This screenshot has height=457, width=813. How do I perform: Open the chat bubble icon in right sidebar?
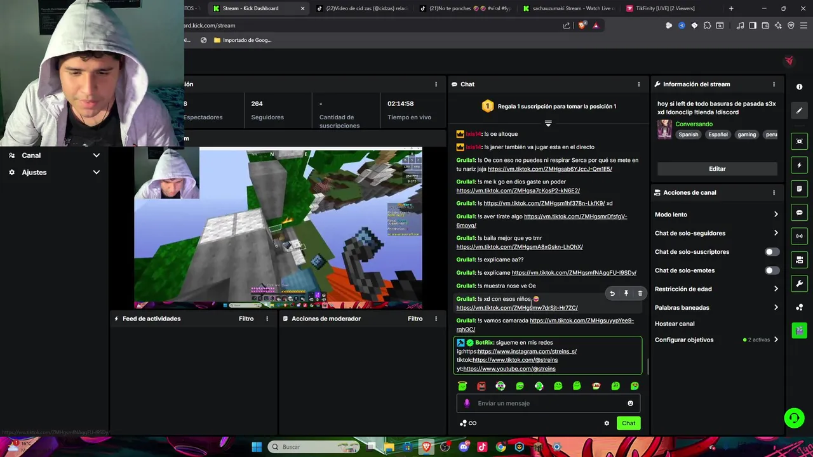tap(800, 213)
